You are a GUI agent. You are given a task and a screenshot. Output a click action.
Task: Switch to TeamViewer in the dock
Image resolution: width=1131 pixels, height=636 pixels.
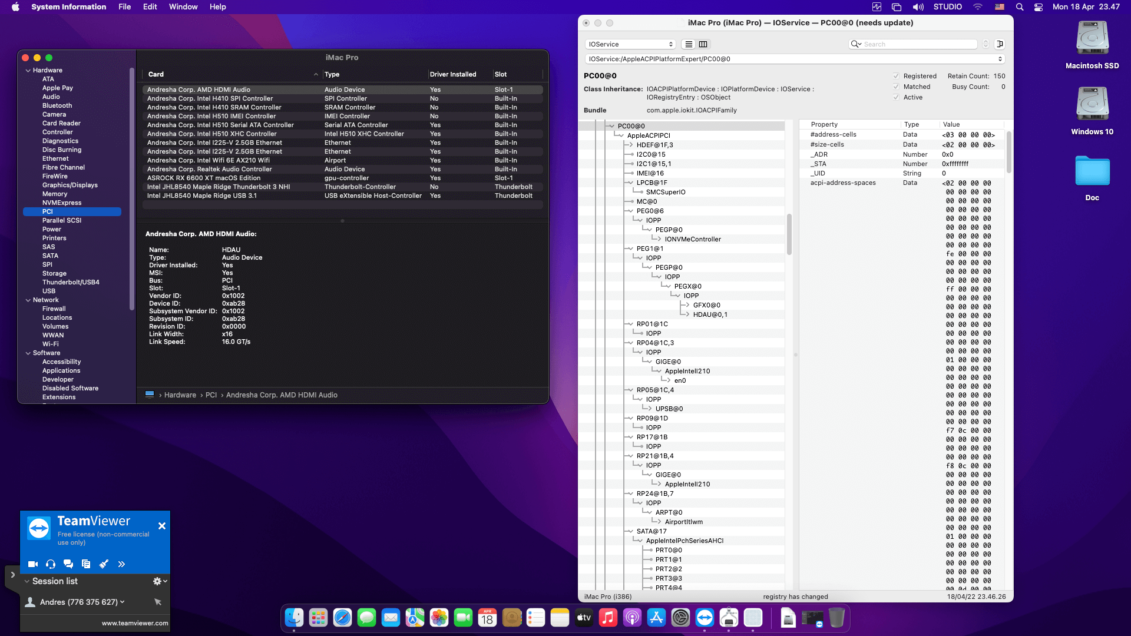point(705,618)
